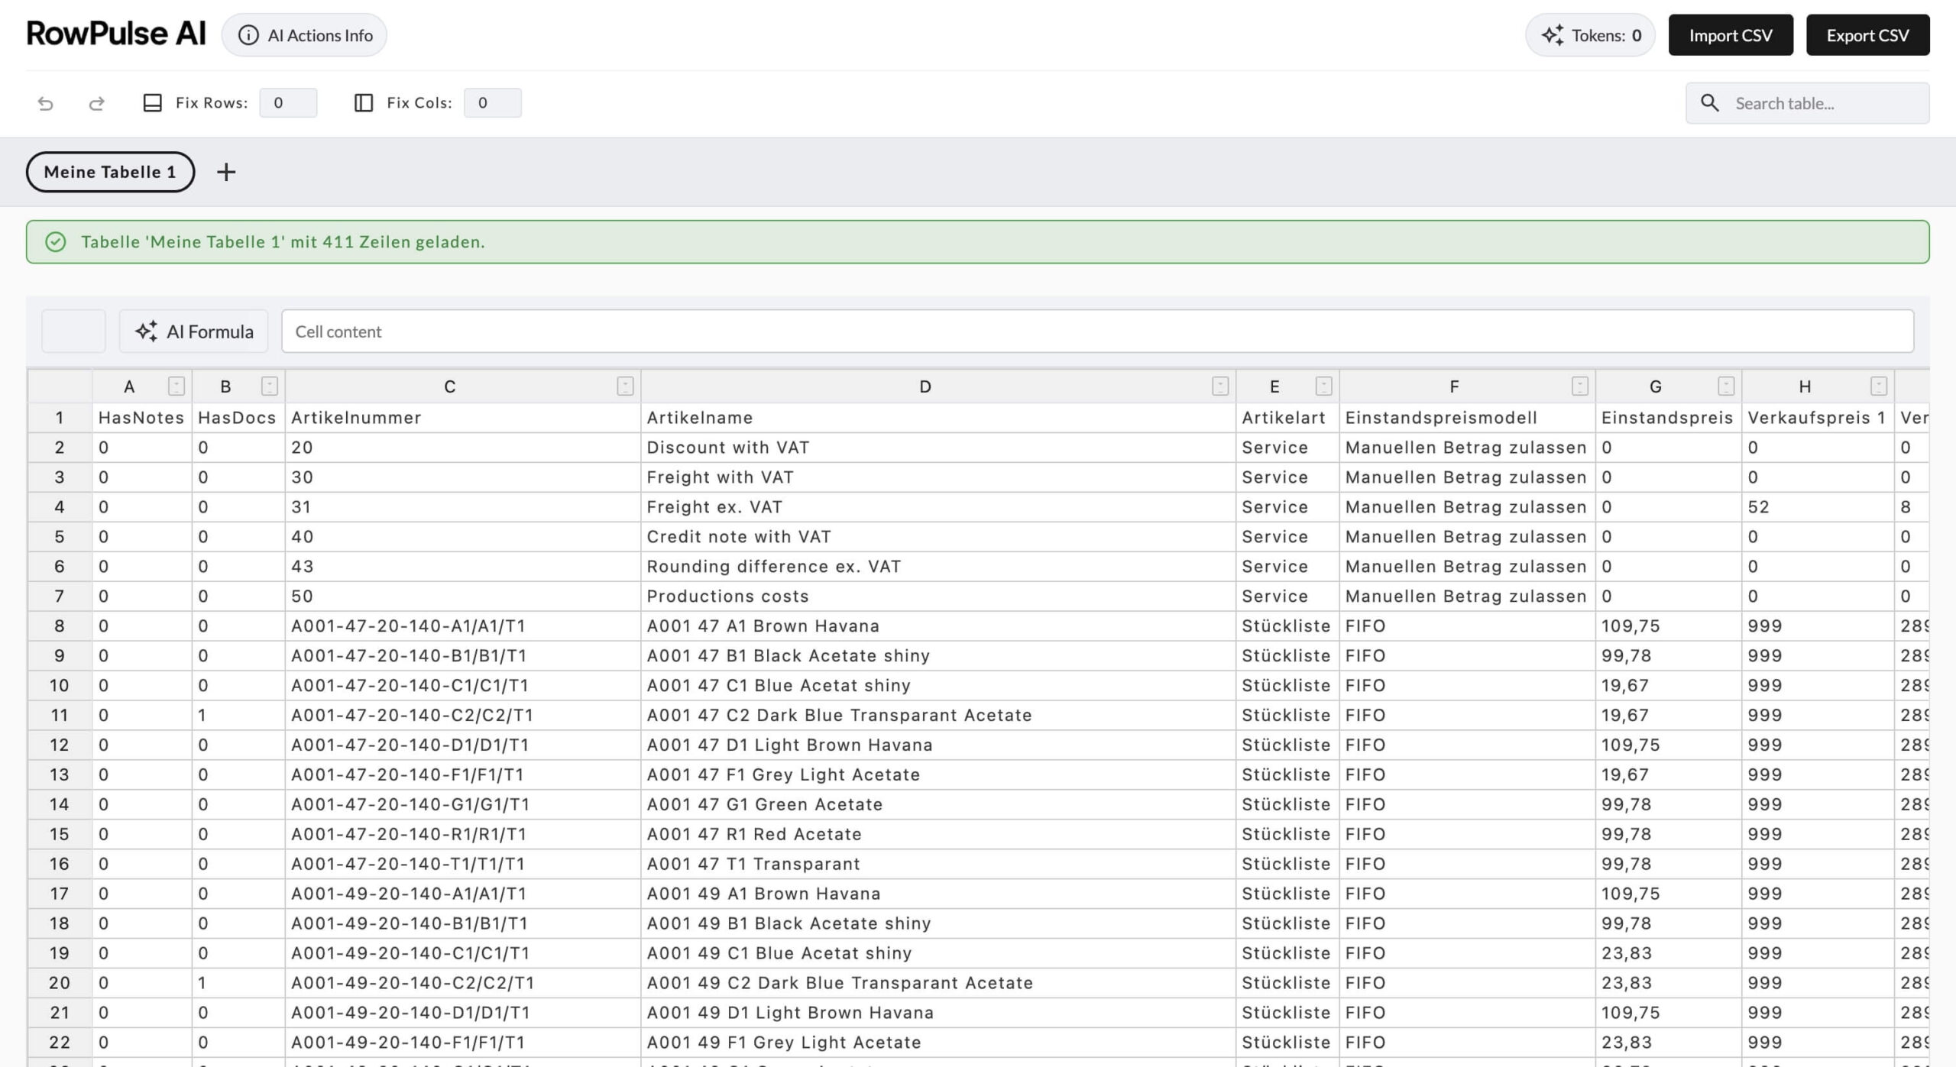Select cell 'A001 49 D1 Light Brown Havana'

(938, 1014)
